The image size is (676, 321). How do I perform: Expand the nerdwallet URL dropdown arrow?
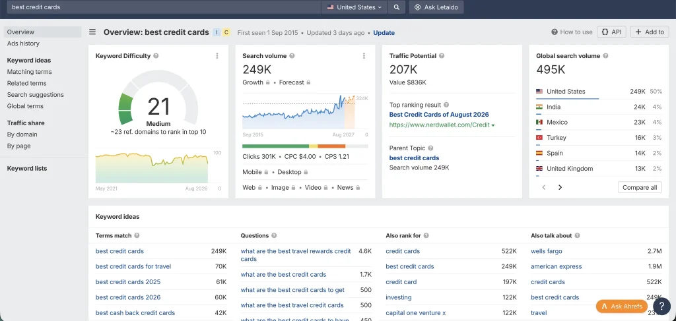[x=493, y=125]
